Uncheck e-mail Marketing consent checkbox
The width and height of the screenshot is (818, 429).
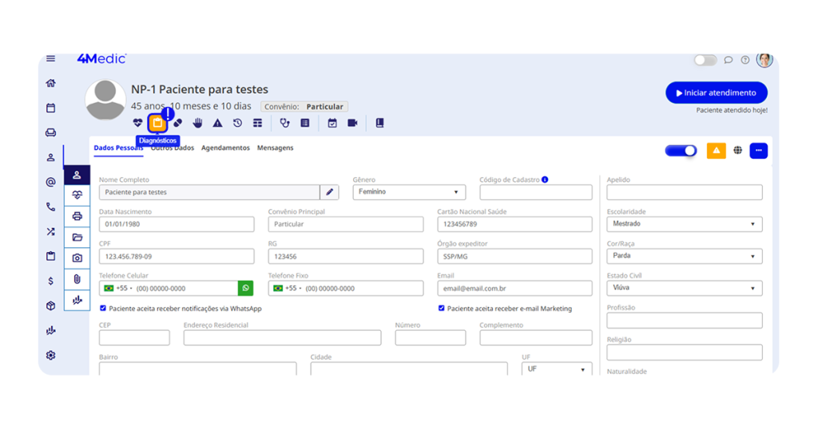(x=441, y=308)
